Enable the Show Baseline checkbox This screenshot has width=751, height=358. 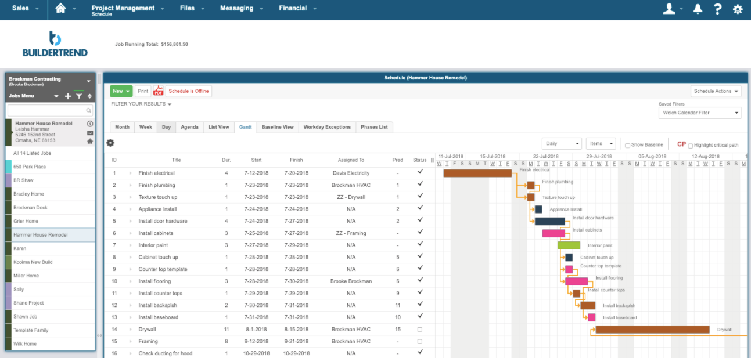coord(628,143)
